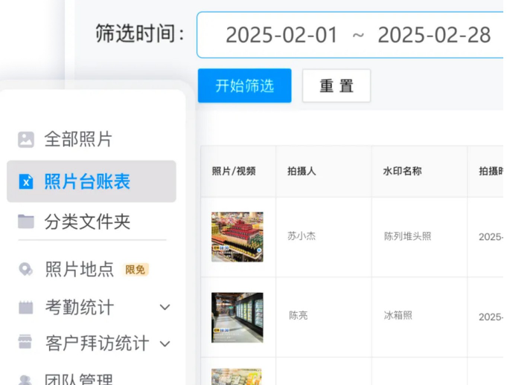Click the photographer name 陈亮
Screen dimensions: 507x385
coord(298,315)
